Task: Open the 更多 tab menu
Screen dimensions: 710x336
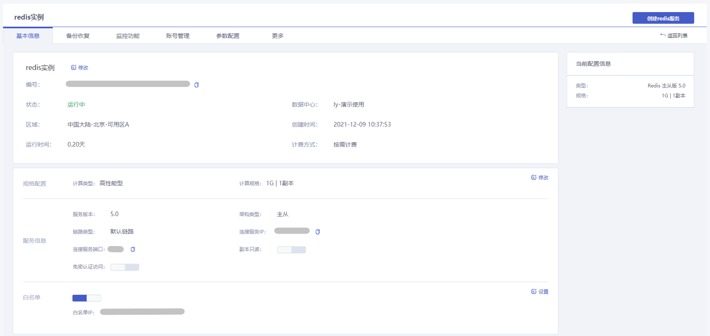Action: 278,36
